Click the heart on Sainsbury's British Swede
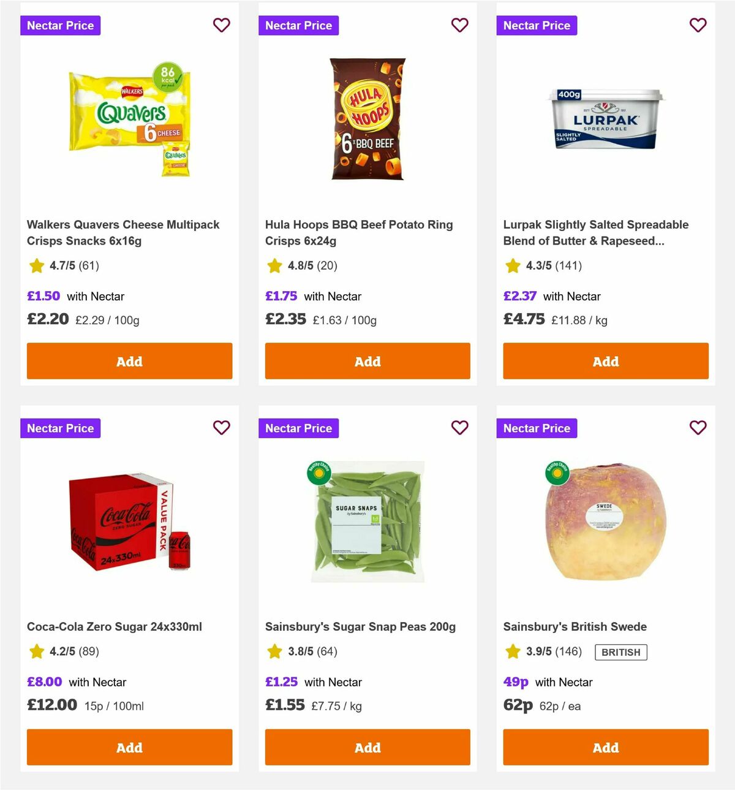Viewport: 735px width, 790px height. tap(698, 428)
